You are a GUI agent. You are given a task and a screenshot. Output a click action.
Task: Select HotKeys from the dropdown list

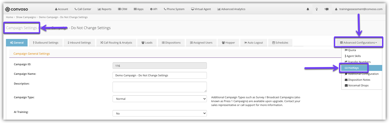click(x=353, y=68)
